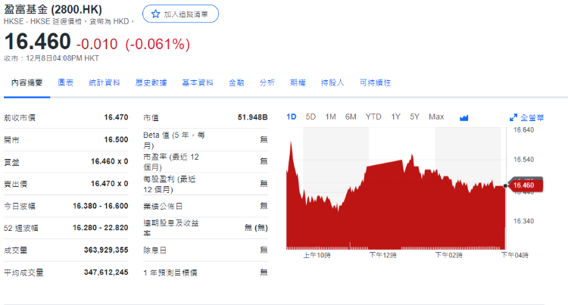Open the 分析 analysis tab
Image resolution: width=568 pixels, height=305 pixels.
(x=267, y=82)
